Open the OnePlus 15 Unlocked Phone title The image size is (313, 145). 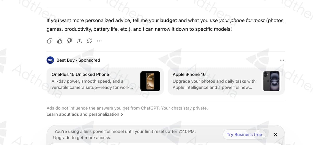(80, 74)
